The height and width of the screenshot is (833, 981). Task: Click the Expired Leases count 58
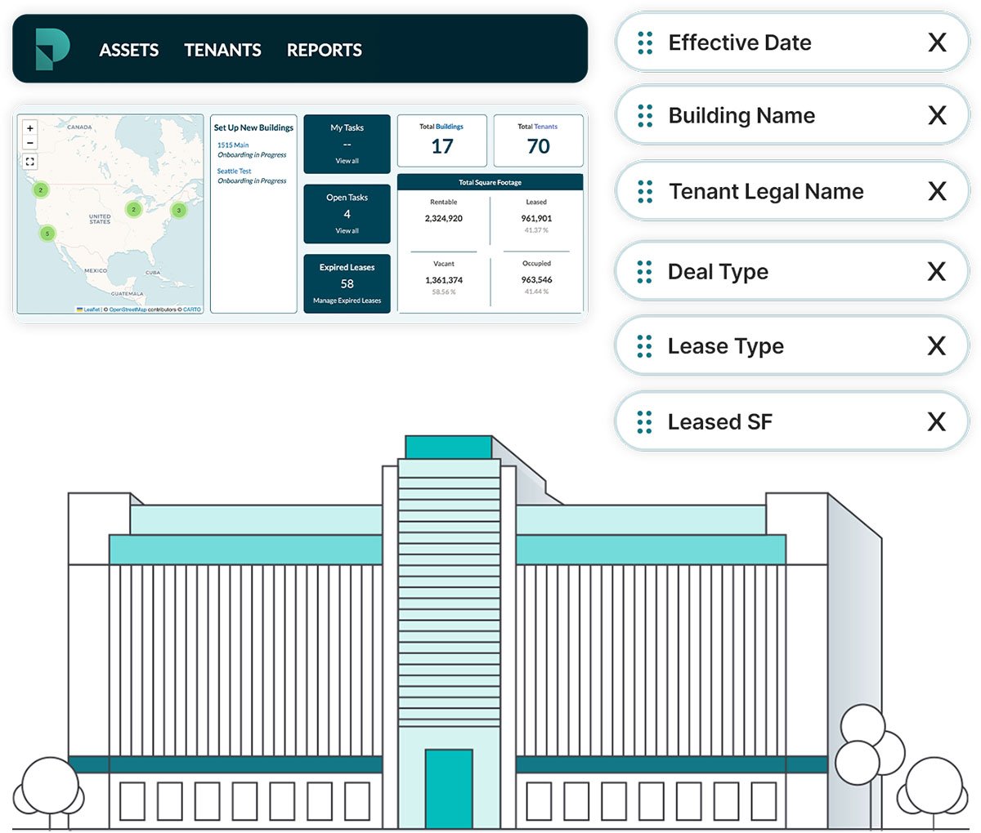pyautogui.click(x=347, y=284)
